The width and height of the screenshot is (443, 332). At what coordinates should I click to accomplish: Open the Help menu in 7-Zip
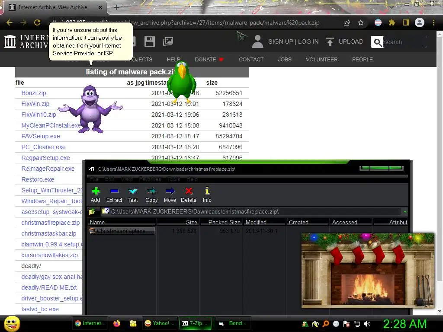[x=192, y=179]
